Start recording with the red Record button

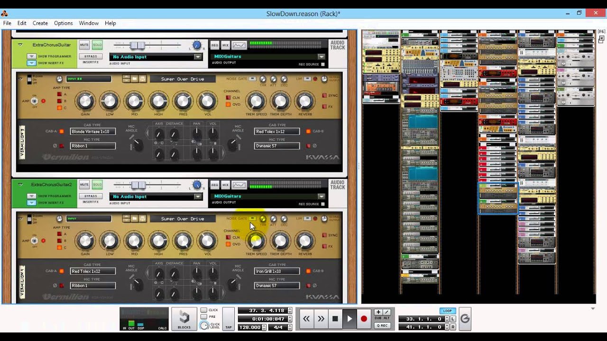[364, 319]
